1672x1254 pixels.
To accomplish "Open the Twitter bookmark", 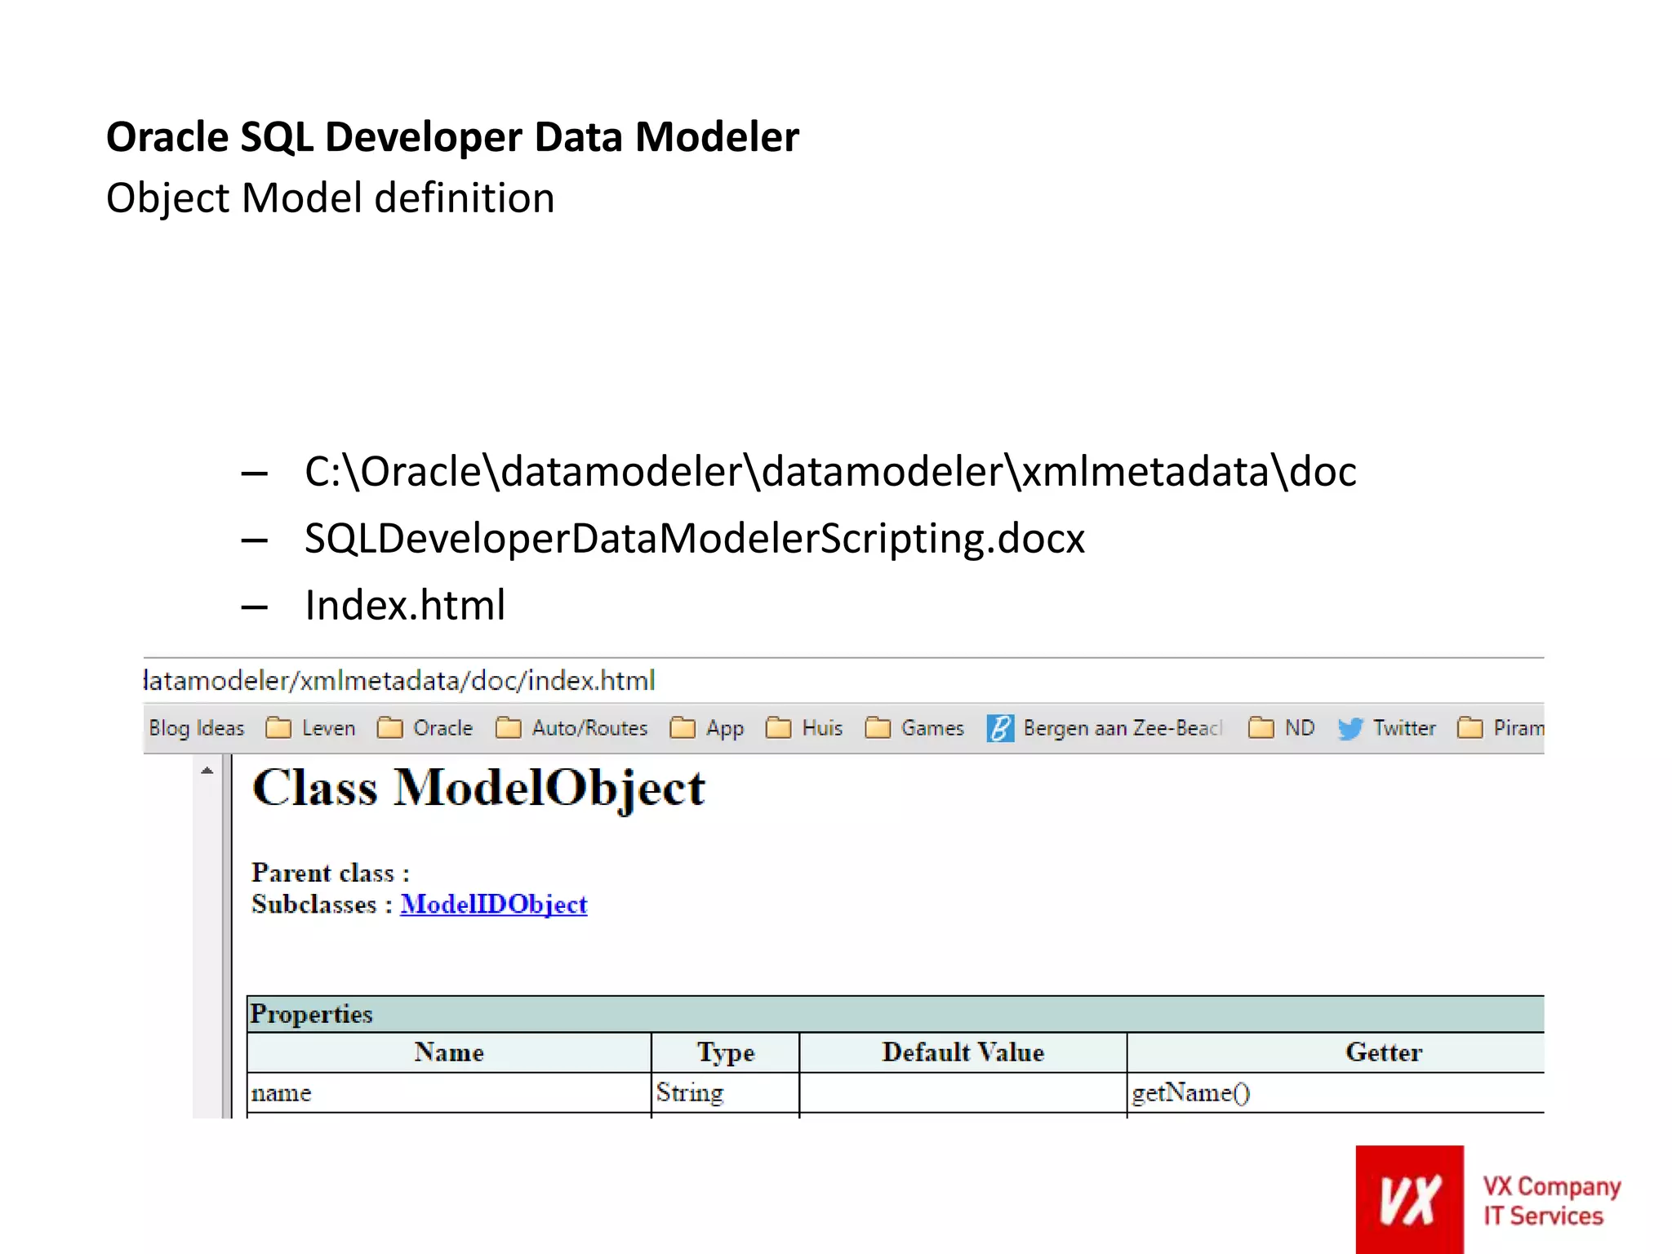I will [1386, 727].
